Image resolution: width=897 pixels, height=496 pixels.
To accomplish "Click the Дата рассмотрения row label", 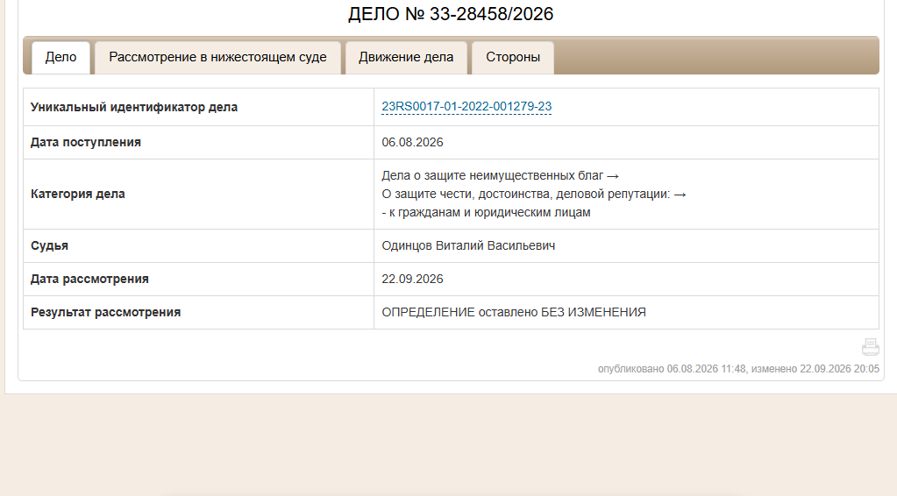I will coord(89,279).
